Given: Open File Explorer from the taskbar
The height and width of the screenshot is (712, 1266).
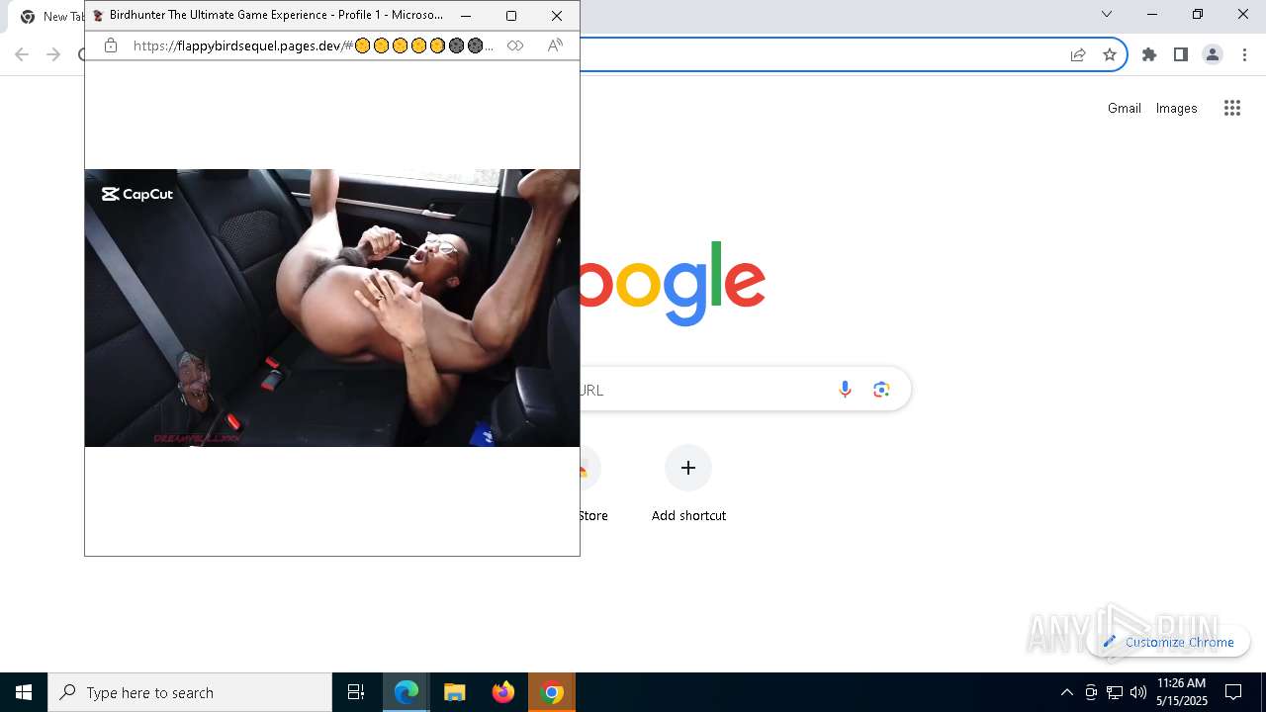Looking at the screenshot, I should coord(455,692).
